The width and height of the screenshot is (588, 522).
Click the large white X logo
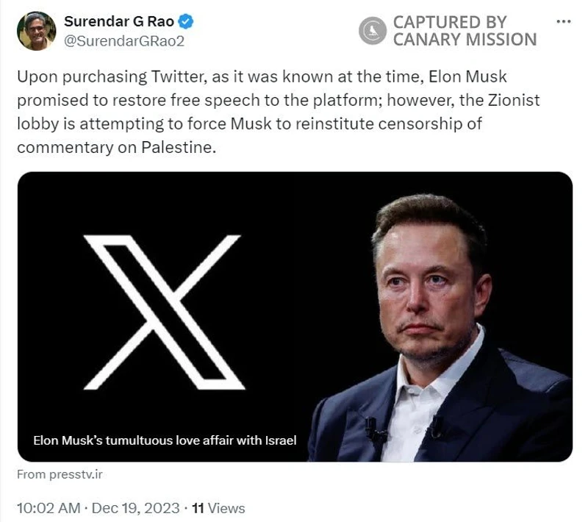point(163,312)
